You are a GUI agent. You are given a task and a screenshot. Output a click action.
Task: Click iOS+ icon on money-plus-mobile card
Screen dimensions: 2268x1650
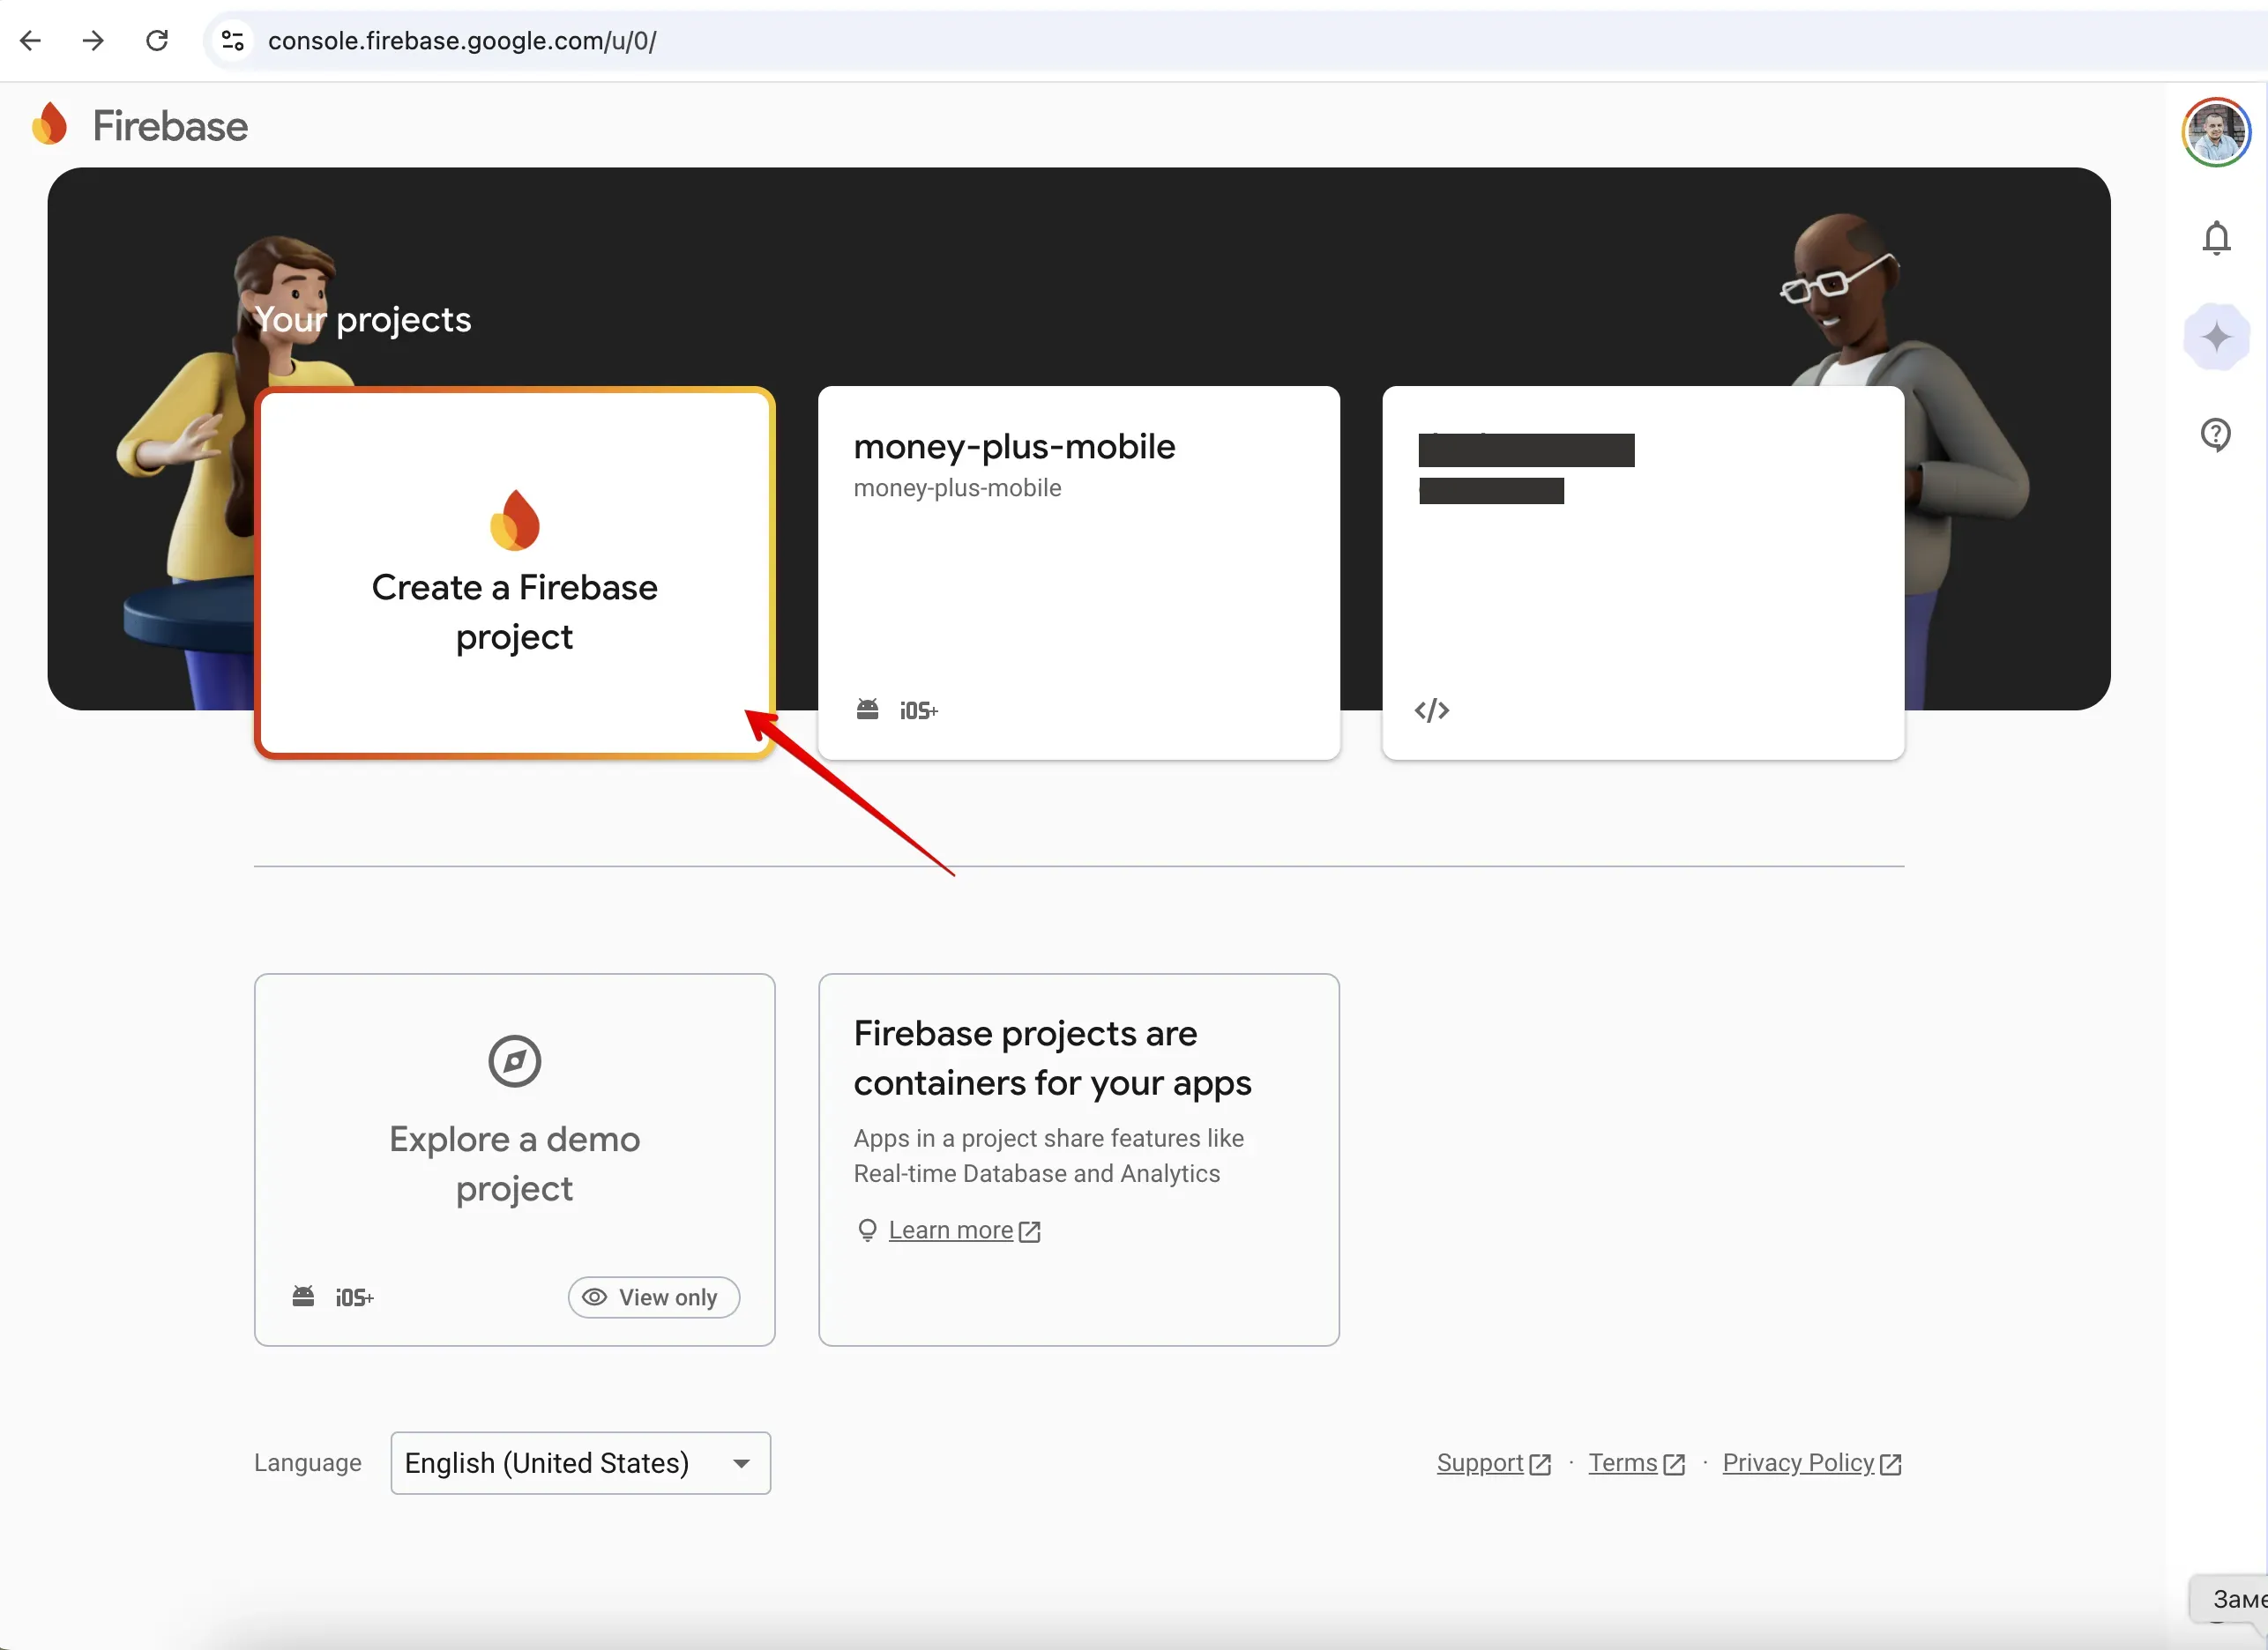pyautogui.click(x=918, y=710)
